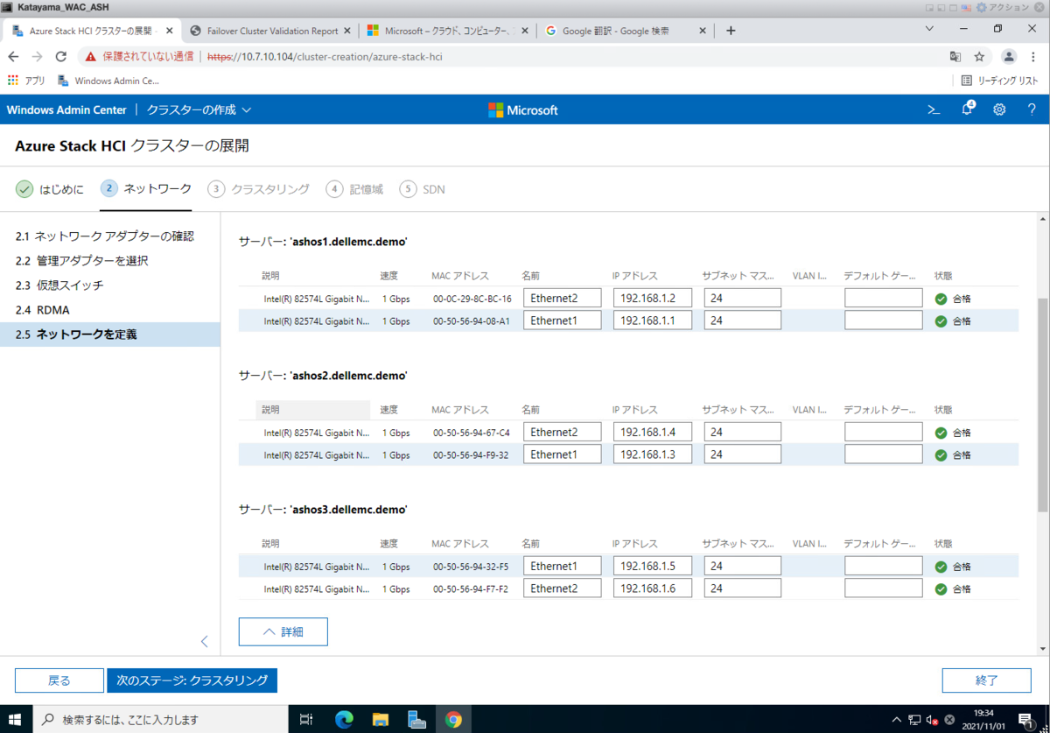The image size is (1050, 733).
Task: Click 次のステージ: クラスタリング button
Action: (x=192, y=680)
